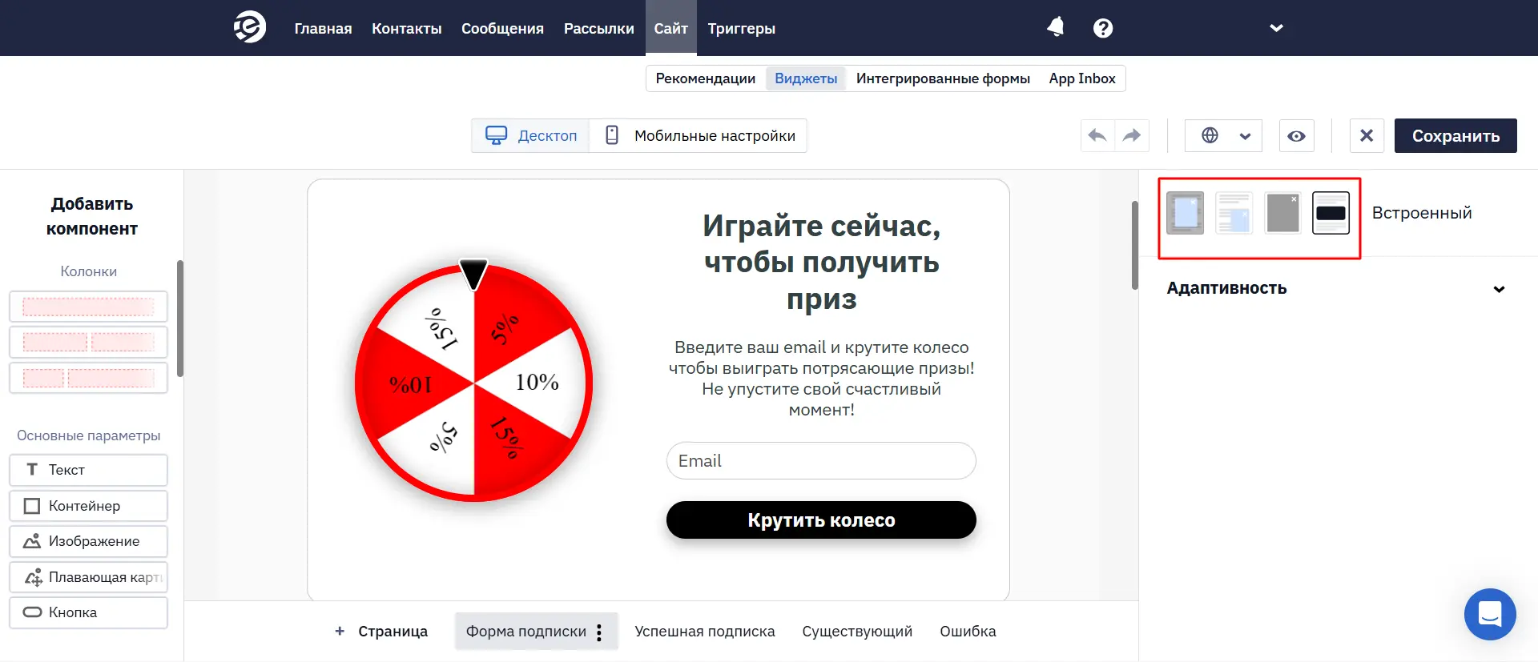The height and width of the screenshot is (662, 1538).
Task: Add a Плавающая карточка component
Action: tap(88, 577)
